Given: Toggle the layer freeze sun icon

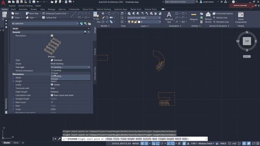Looking at the screenshot, I should click(x=132, y=22).
